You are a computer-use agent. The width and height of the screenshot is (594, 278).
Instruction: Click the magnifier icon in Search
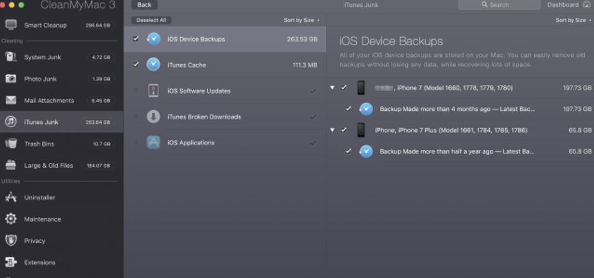tap(485, 5)
